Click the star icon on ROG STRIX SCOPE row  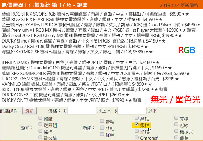(187, 14)
